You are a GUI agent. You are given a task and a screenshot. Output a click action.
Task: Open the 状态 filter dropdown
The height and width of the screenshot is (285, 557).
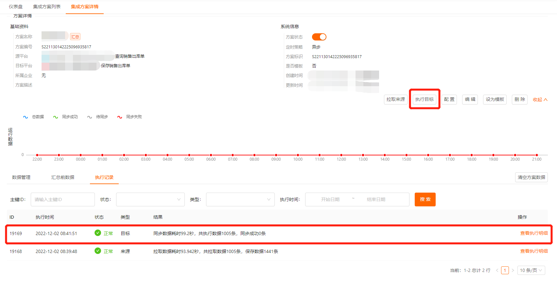[x=150, y=199]
